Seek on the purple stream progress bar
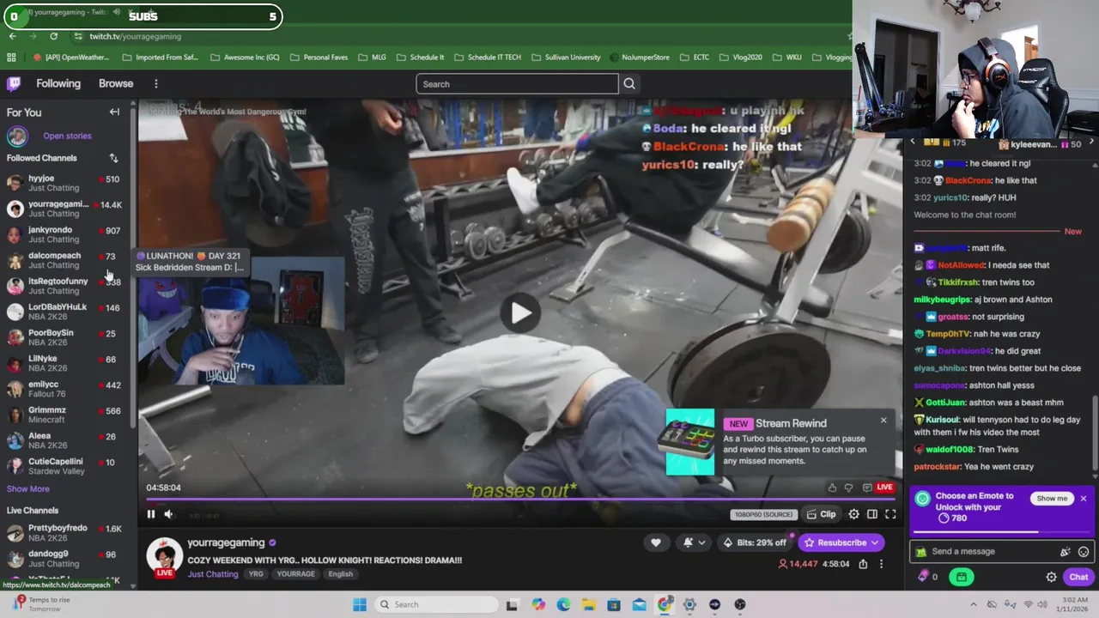The height and width of the screenshot is (618, 1099). pyautogui.click(x=522, y=499)
